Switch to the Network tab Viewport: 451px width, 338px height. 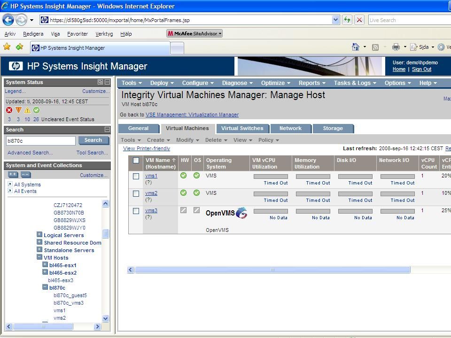coord(290,129)
